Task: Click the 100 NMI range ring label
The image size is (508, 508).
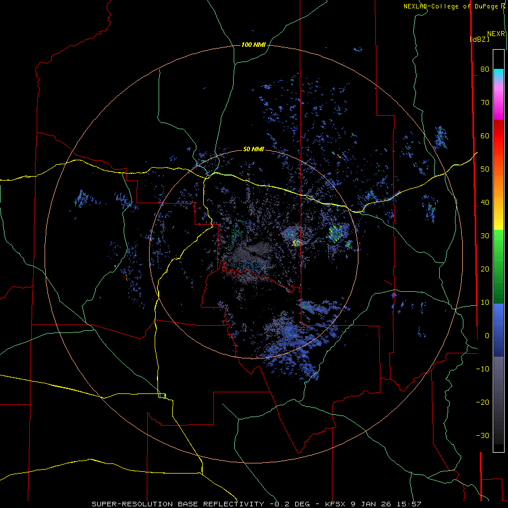Action: pos(253,45)
